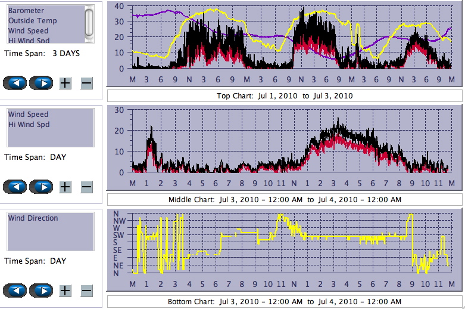Click the top sensor list scrollbar thumb
Viewport: 465px width, 309px height.
89,22
